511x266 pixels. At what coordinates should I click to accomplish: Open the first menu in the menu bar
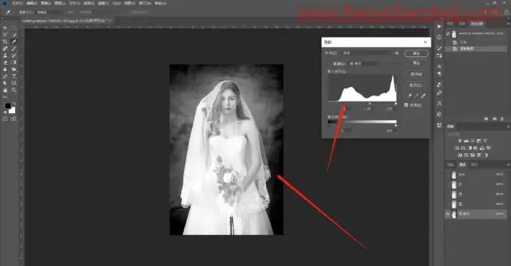point(17,3)
